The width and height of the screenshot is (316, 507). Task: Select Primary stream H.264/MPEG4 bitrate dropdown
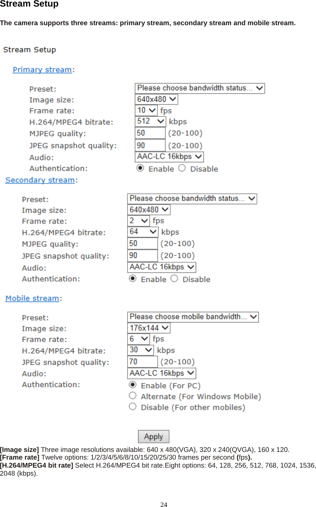click(x=150, y=121)
